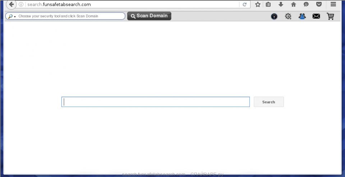
Task: Expand the security tool magnifier dropdown
Action: coord(11,16)
